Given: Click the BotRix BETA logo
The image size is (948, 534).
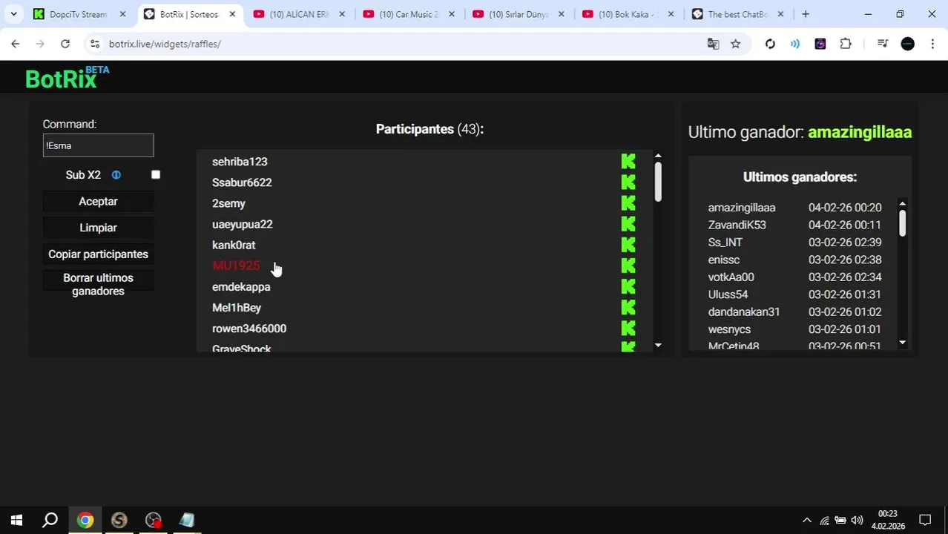Looking at the screenshot, I should click(67, 77).
